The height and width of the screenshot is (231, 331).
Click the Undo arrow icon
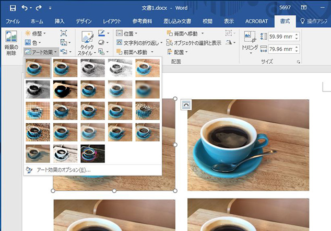click(24, 8)
